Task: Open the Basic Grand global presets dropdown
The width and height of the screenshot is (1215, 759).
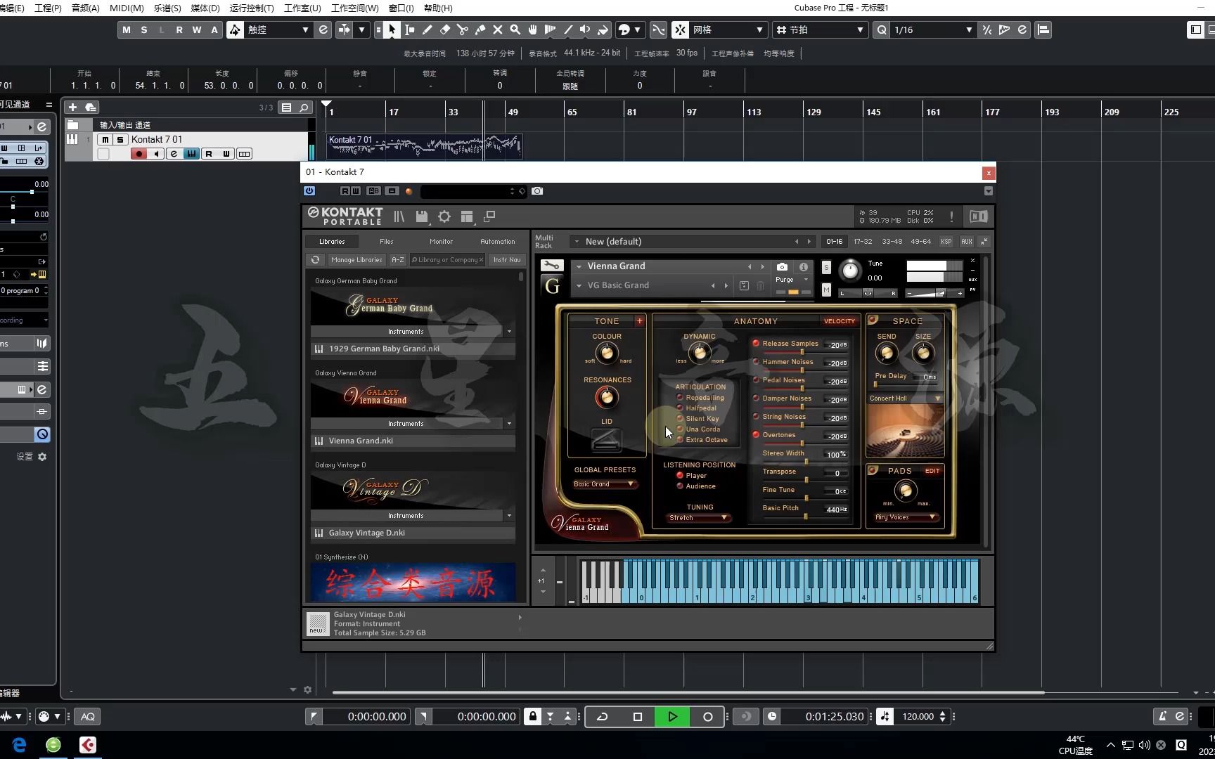Action: tap(605, 484)
